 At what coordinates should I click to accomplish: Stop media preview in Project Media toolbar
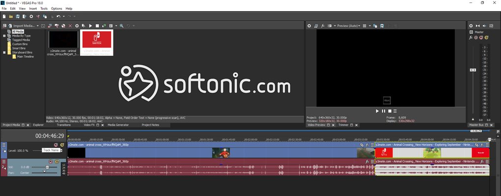97,26
